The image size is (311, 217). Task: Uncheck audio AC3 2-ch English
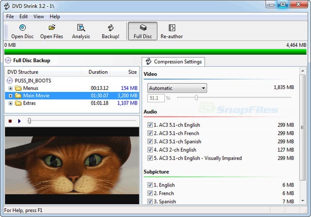coord(150,150)
